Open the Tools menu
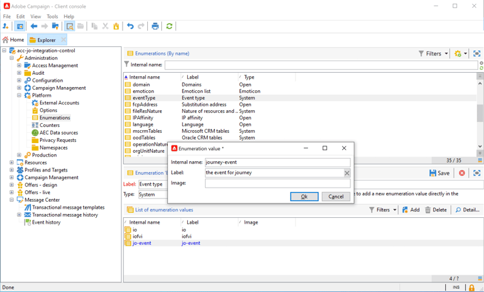The width and height of the screenshot is (484, 292). pyautogui.click(x=52, y=16)
